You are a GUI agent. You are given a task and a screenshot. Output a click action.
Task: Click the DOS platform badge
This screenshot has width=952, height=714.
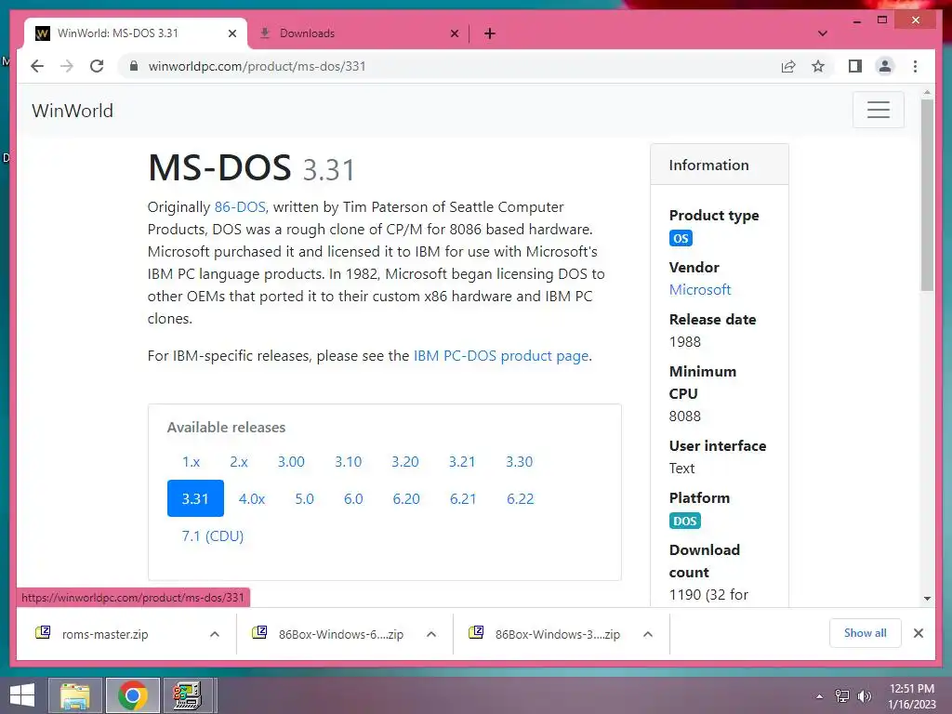(685, 521)
